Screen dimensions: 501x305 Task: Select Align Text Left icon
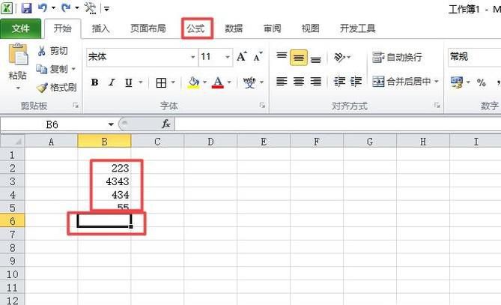(x=282, y=82)
